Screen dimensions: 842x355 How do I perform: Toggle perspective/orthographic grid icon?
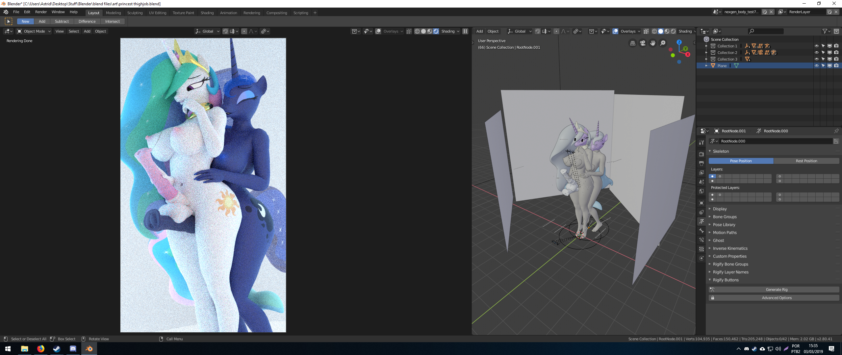coord(632,43)
